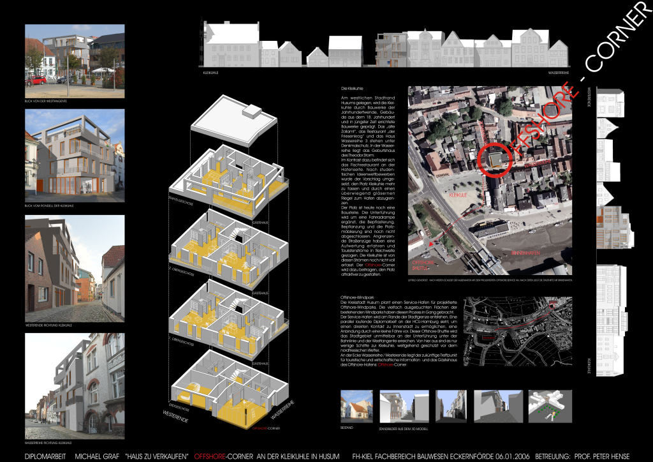Select the Westerende Richtung Kleikuhle street photo

[75, 268]
